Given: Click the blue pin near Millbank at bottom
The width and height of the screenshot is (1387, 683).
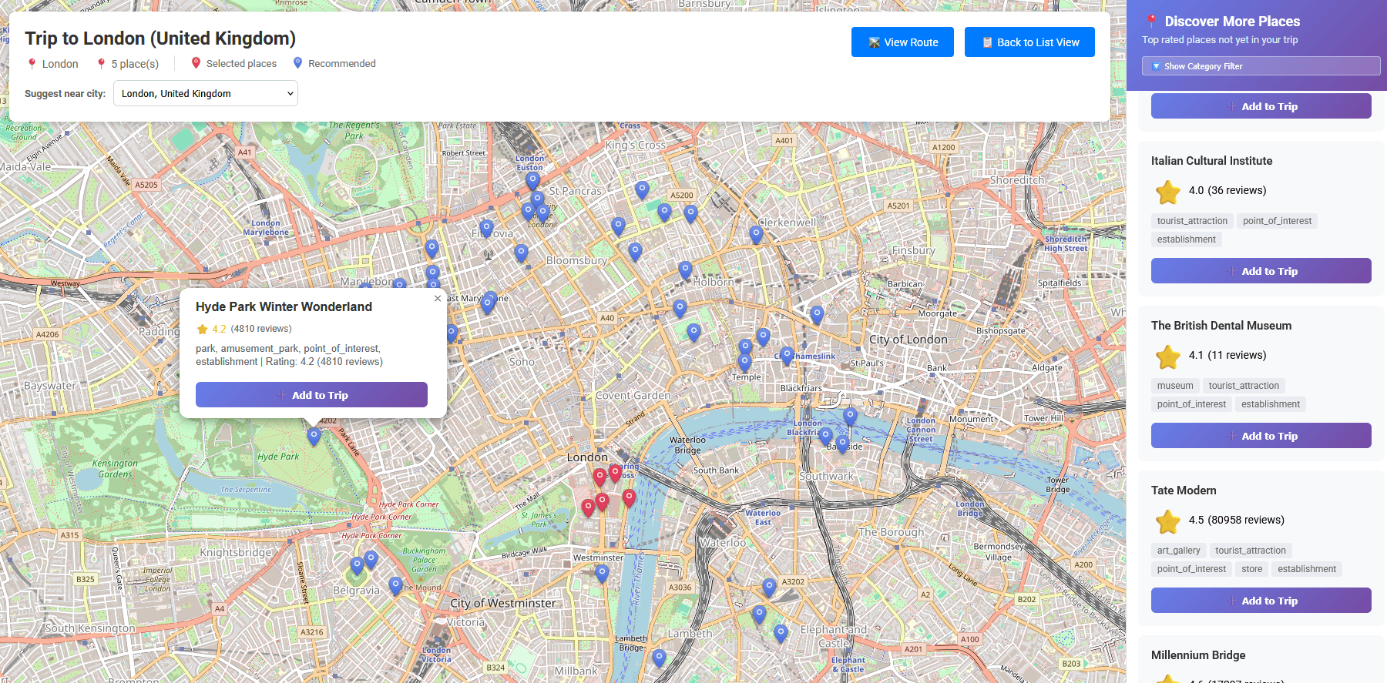Looking at the screenshot, I should coord(659,658).
